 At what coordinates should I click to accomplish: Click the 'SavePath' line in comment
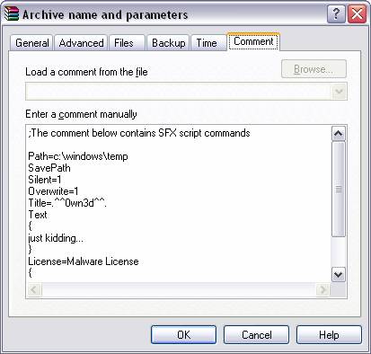pos(49,168)
